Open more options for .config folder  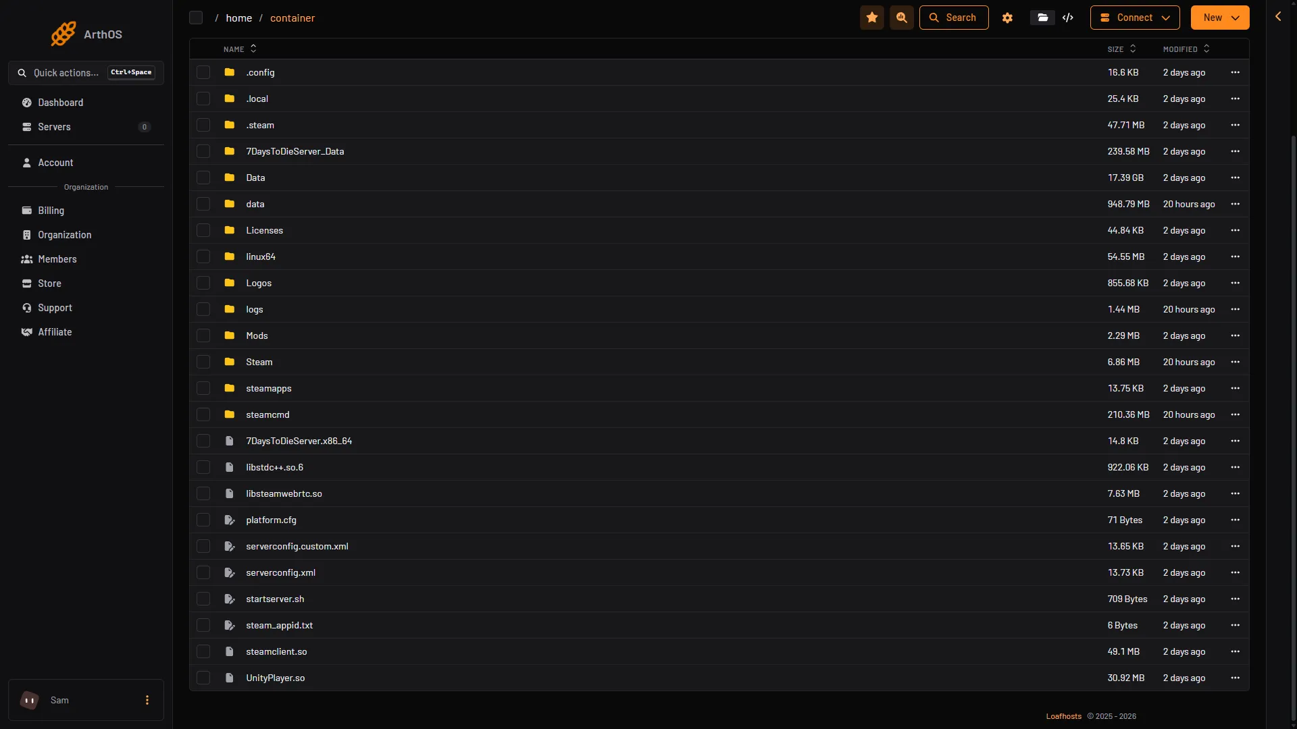click(x=1235, y=72)
